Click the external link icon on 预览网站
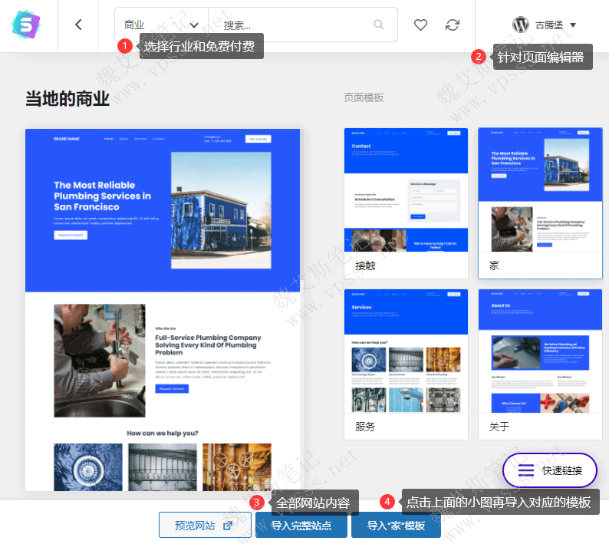This screenshot has height=544, width=609. point(228,526)
